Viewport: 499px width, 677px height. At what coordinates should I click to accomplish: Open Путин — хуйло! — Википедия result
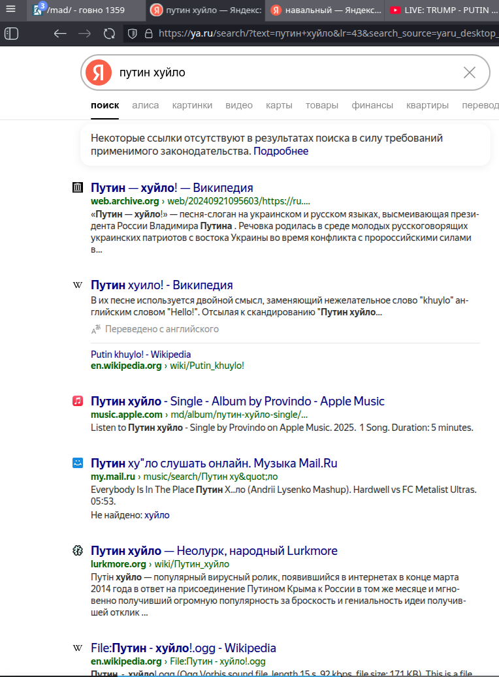click(172, 188)
